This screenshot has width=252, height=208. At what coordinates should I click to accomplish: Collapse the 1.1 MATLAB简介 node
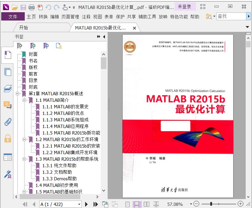[x=24, y=100]
